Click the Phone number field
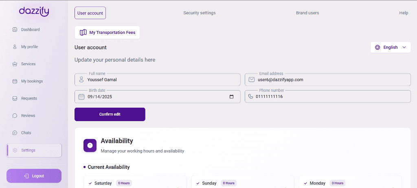 coord(328,96)
